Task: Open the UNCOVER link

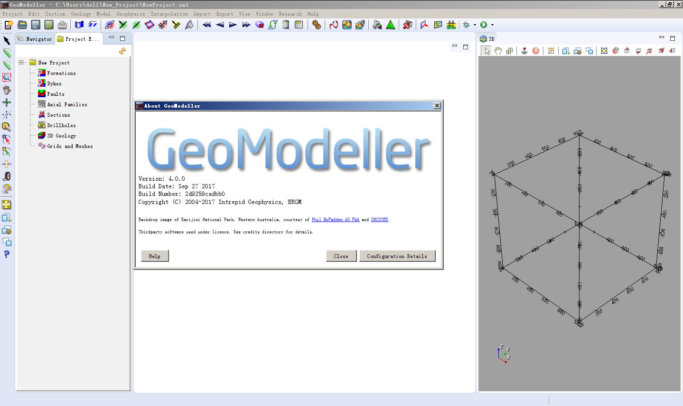Action: (379, 220)
